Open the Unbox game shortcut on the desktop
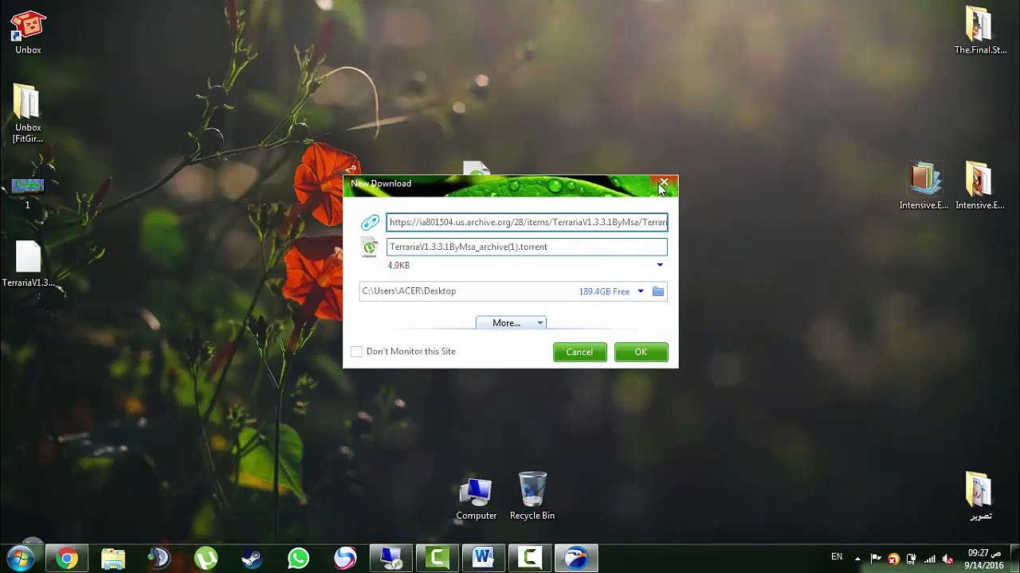The height and width of the screenshot is (573, 1020). coord(28,33)
